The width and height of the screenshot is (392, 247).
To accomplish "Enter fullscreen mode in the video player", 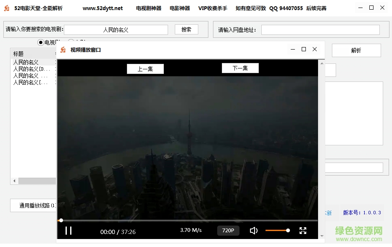I will pyautogui.click(x=303, y=231).
